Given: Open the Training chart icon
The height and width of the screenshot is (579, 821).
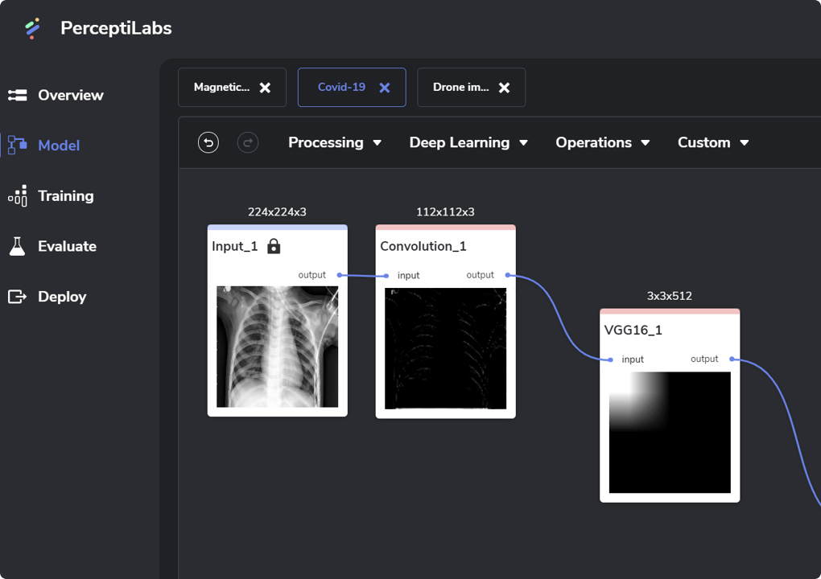Looking at the screenshot, I should click(x=17, y=195).
